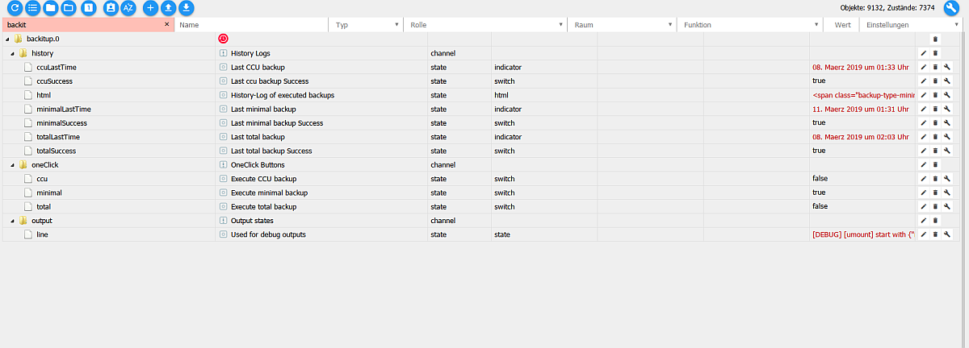969x348 pixels.
Task: Open the blue wrench settings at top right
Action: (x=951, y=8)
